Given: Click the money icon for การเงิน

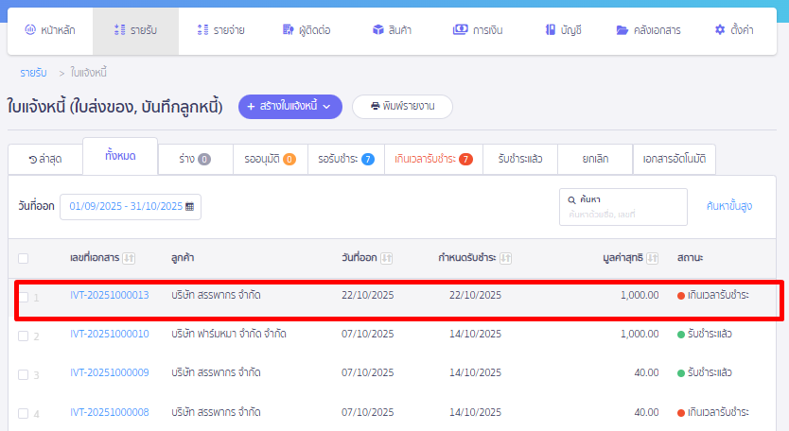Looking at the screenshot, I should pyautogui.click(x=461, y=30).
